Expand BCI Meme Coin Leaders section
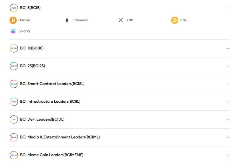The width and height of the screenshot is (243, 165). click(x=228, y=155)
